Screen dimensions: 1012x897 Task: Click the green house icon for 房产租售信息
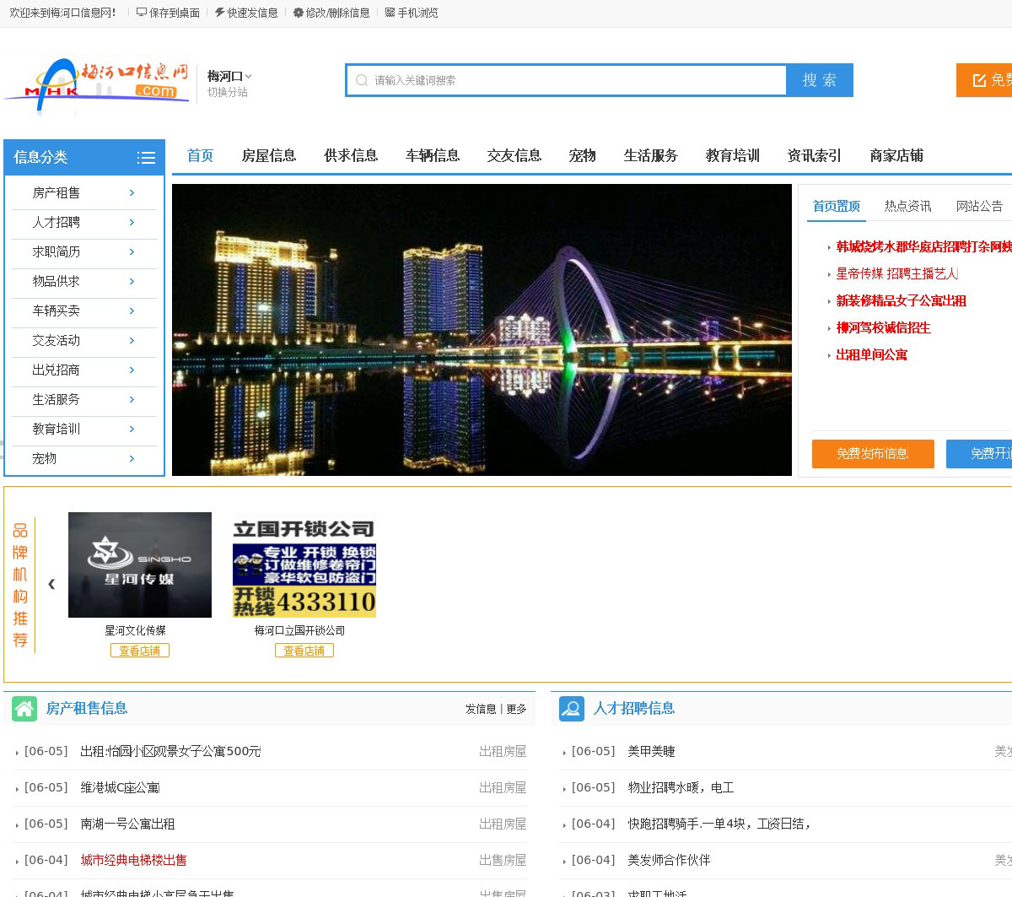[24, 709]
